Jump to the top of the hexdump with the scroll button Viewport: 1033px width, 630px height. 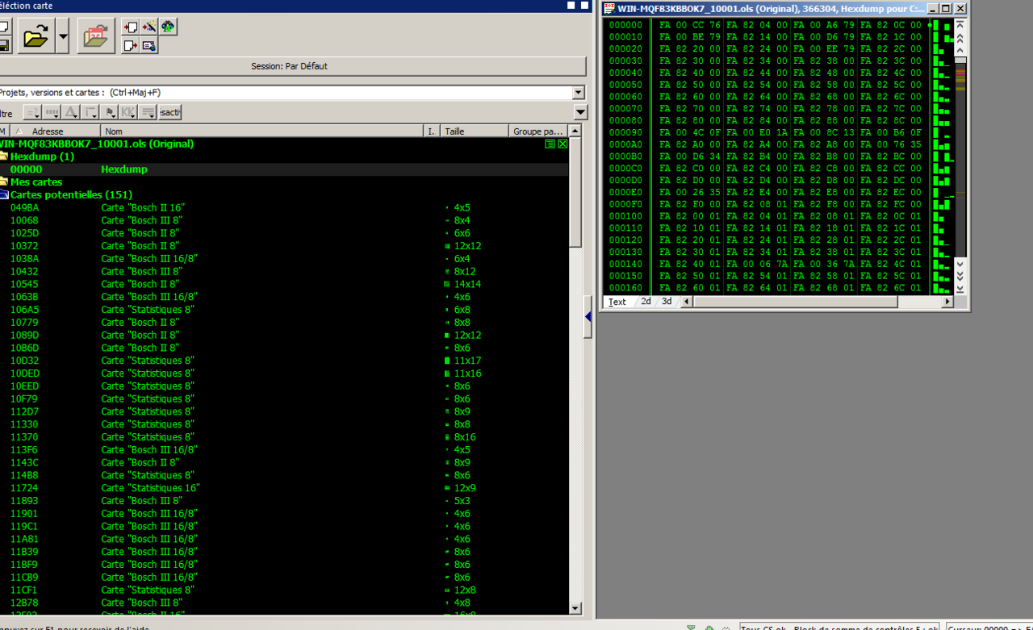(x=960, y=26)
